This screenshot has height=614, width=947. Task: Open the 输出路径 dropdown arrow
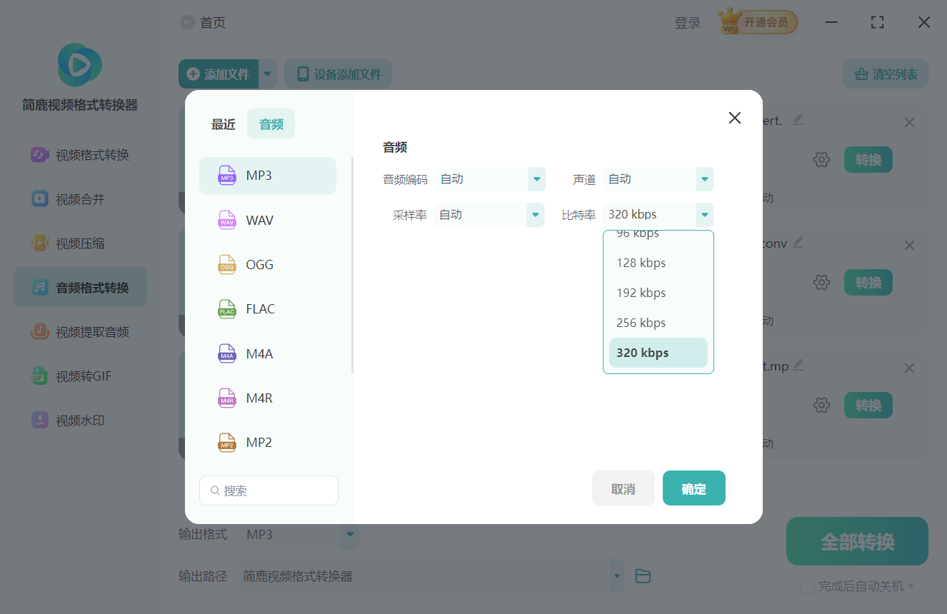(616, 576)
